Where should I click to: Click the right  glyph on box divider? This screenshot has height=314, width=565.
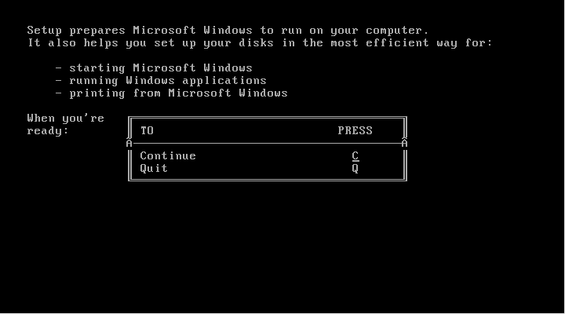(x=404, y=143)
